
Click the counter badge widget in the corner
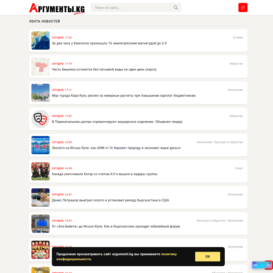tap(262, 265)
